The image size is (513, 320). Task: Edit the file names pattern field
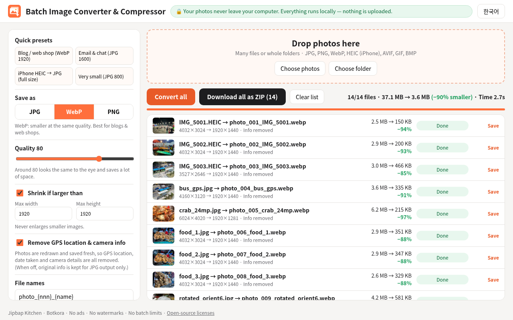(74, 295)
